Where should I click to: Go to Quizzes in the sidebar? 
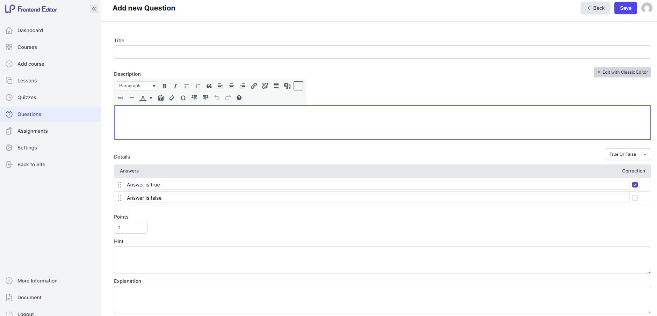pyautogui.click(x=27, y=97)
